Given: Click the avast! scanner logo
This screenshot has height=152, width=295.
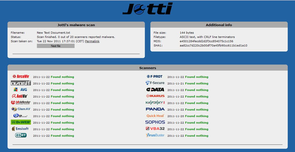Looking at the screenshot, I should tap(21, 83).
